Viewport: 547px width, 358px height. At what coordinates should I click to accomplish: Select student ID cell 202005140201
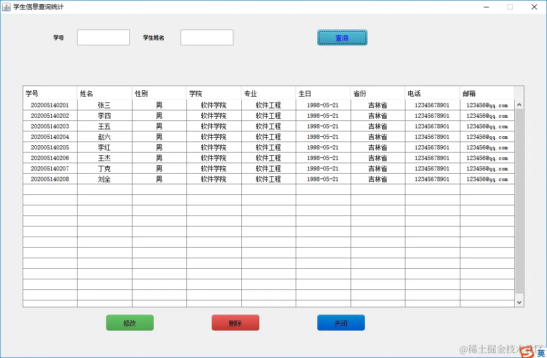point(50,105)
